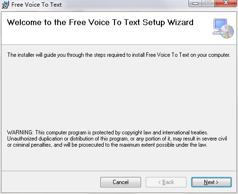Click the installer icon in the title bar
The image size is (238, 194).
[x=5, y=5]
